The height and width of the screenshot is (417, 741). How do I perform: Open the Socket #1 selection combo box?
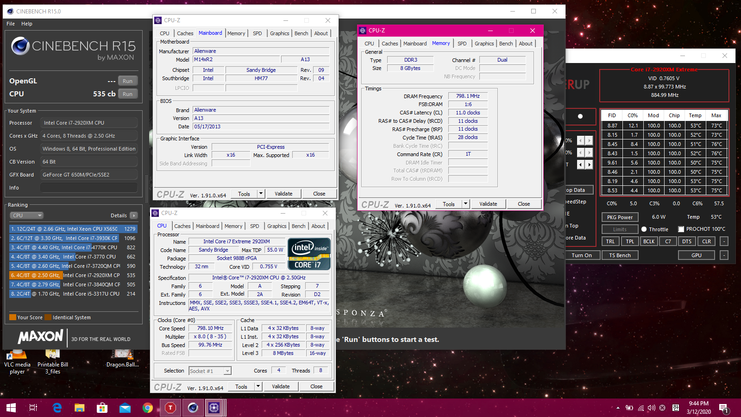point(210,371)
